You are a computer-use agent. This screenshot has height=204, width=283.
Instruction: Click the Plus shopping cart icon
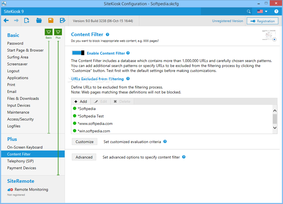(58, 32)
